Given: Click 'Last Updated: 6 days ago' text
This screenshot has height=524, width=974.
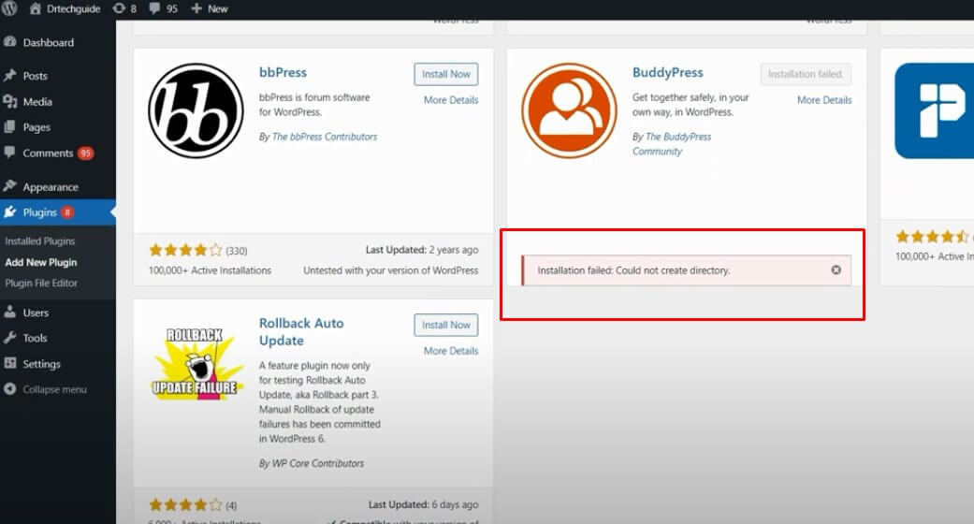Looking at the screenshot, I should [x=423, y=504].
